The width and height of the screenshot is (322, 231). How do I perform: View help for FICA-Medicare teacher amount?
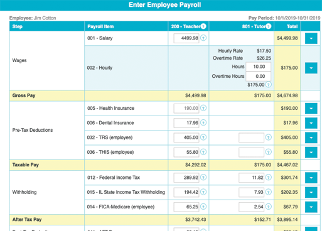tap(203, 207)
